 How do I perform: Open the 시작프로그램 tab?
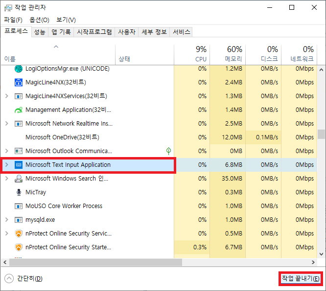pos(94,32)
